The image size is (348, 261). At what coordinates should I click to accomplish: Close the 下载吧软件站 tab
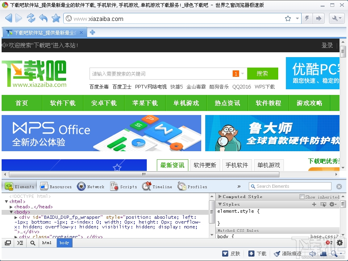tap(81, 33)
